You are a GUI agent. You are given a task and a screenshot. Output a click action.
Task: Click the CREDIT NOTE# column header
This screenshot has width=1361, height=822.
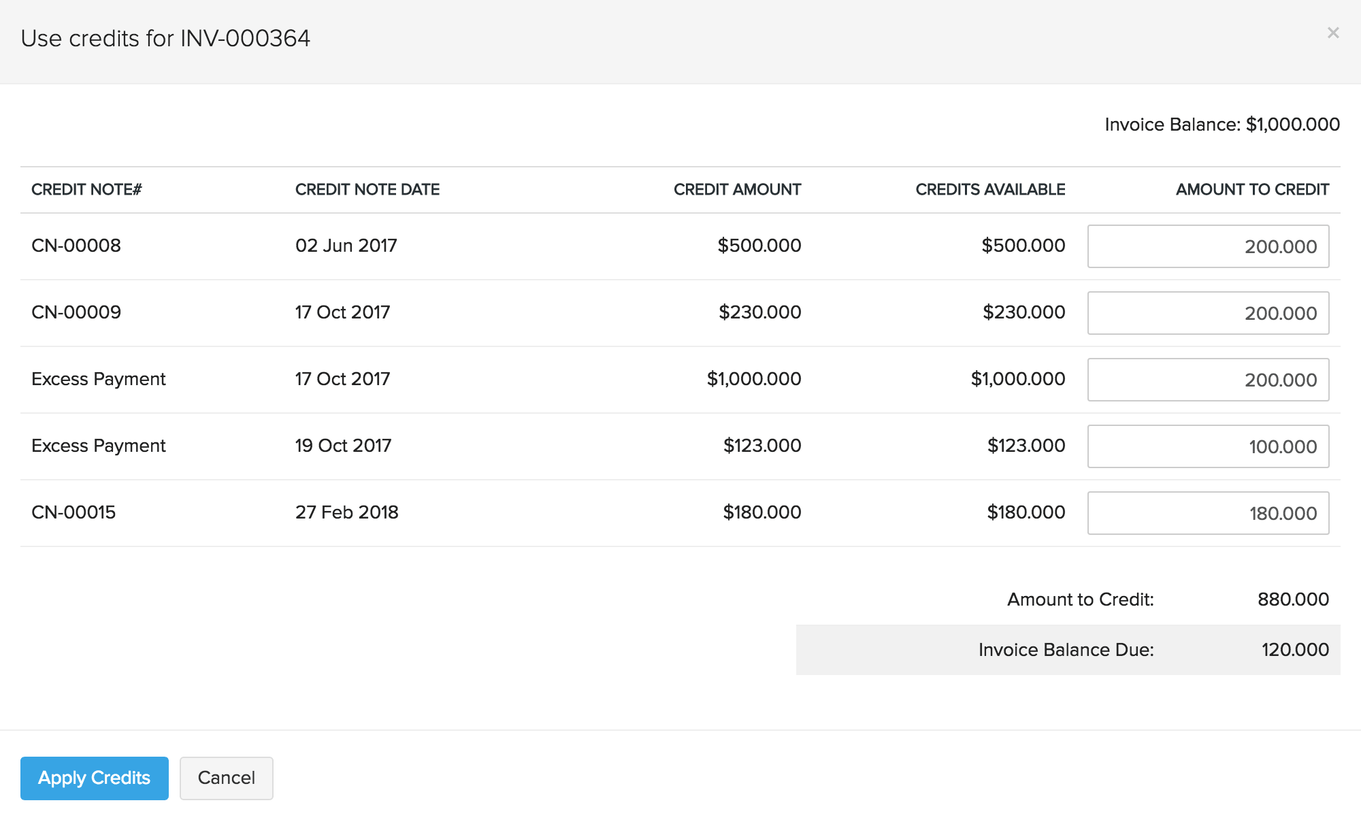coord(86,190)
